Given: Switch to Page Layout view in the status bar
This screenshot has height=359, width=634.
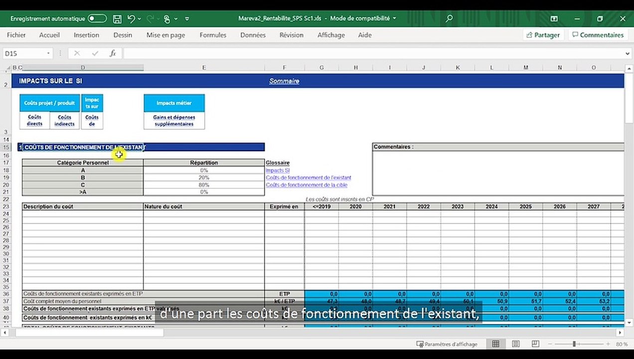Looking at the screenshot, I should point(516,344).
